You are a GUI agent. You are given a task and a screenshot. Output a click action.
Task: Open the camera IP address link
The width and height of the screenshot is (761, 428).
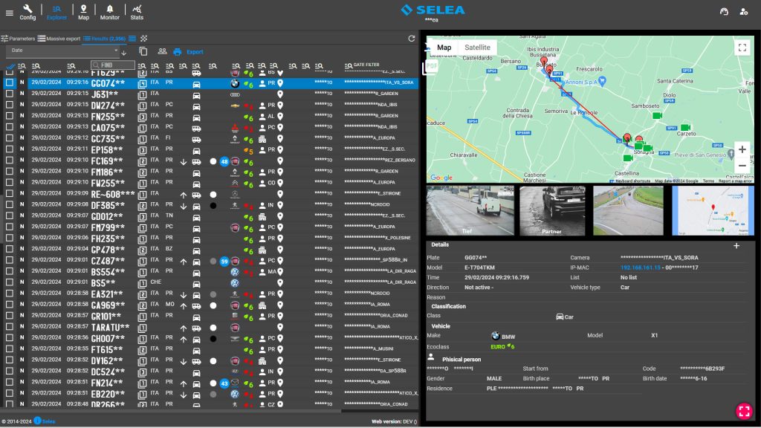point(641,267)
